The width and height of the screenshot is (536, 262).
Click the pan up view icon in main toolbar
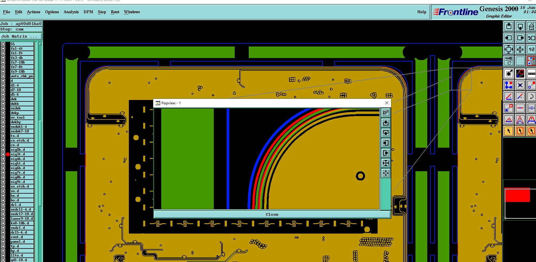509,27
